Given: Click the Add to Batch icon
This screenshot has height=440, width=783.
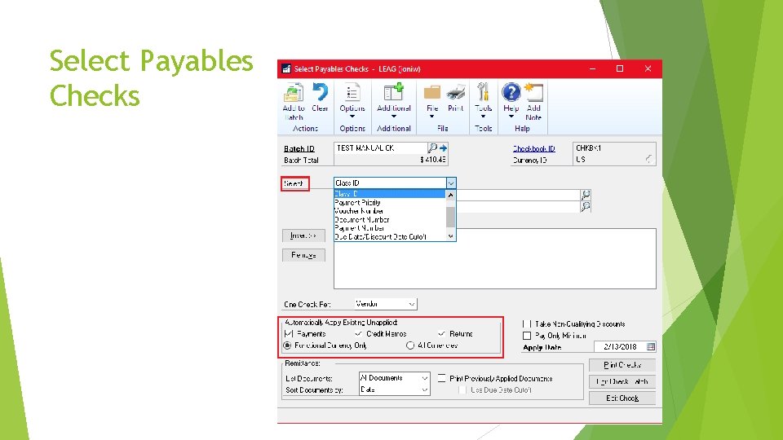Looking at the screenshot, I should pos(293,93).
